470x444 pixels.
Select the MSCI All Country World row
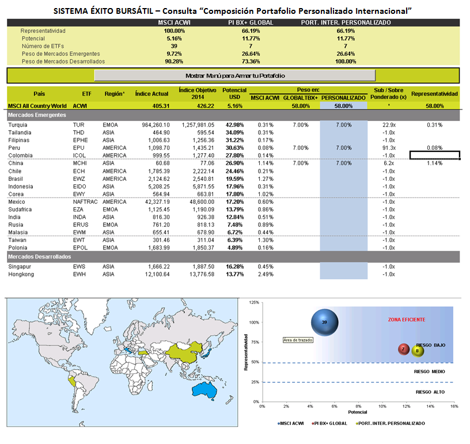click(x=233, y=106)
